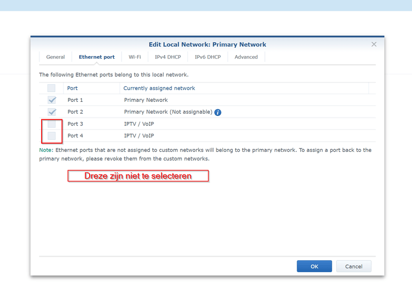
Task: Open the Wi-Fi tab
Action: (x=135, y=57)
